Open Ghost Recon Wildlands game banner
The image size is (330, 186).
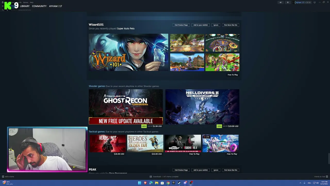[x=126, y=107]
